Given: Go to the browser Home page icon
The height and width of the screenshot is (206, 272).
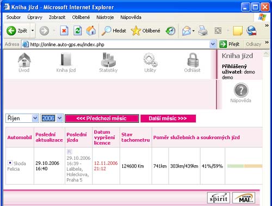Looking at the screenshot, I should pyautogui.click(x=91, y=30).
